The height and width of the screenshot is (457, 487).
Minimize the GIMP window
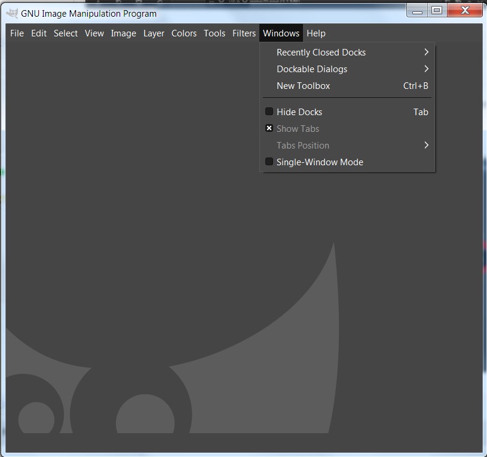point(417,11)
